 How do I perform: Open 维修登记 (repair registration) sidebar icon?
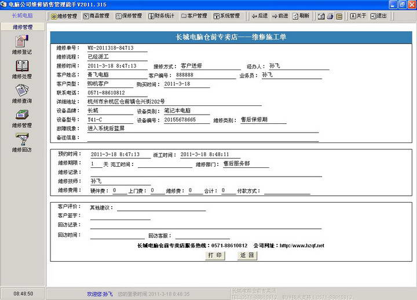click(22, 45)
